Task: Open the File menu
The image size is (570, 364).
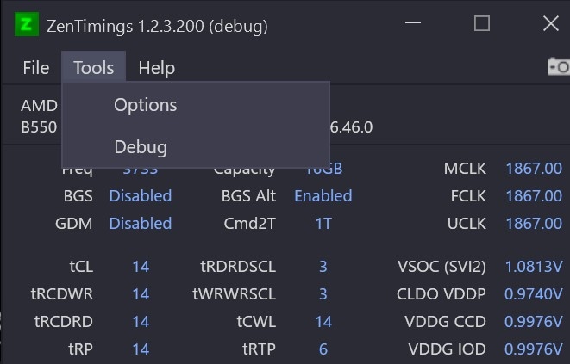Action: pyautogui.click(x=35, y=68)
